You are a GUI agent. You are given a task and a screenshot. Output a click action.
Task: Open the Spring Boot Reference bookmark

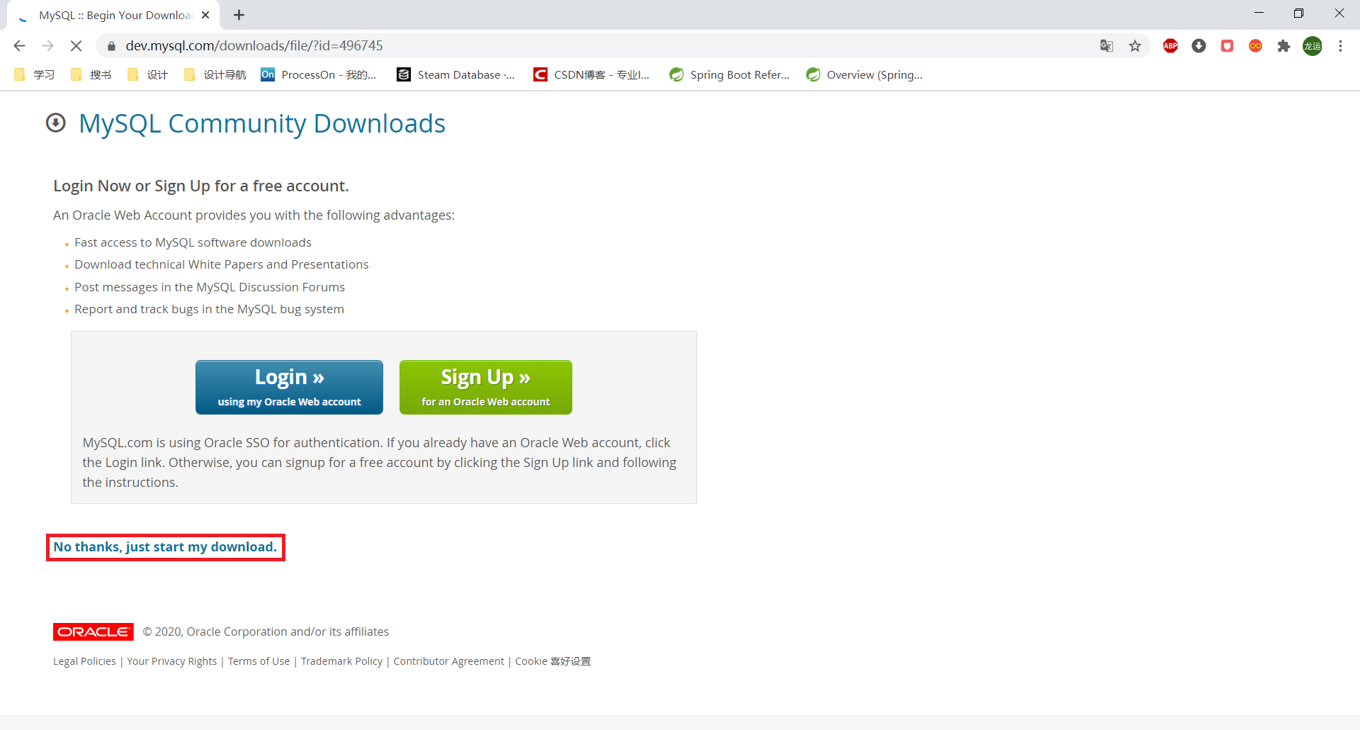point(730,74)
